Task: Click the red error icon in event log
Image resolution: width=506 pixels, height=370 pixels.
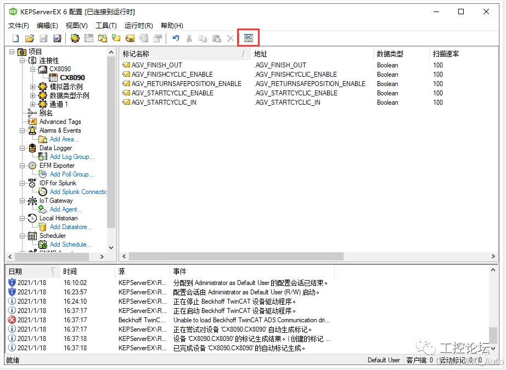Action: [12, 320]
